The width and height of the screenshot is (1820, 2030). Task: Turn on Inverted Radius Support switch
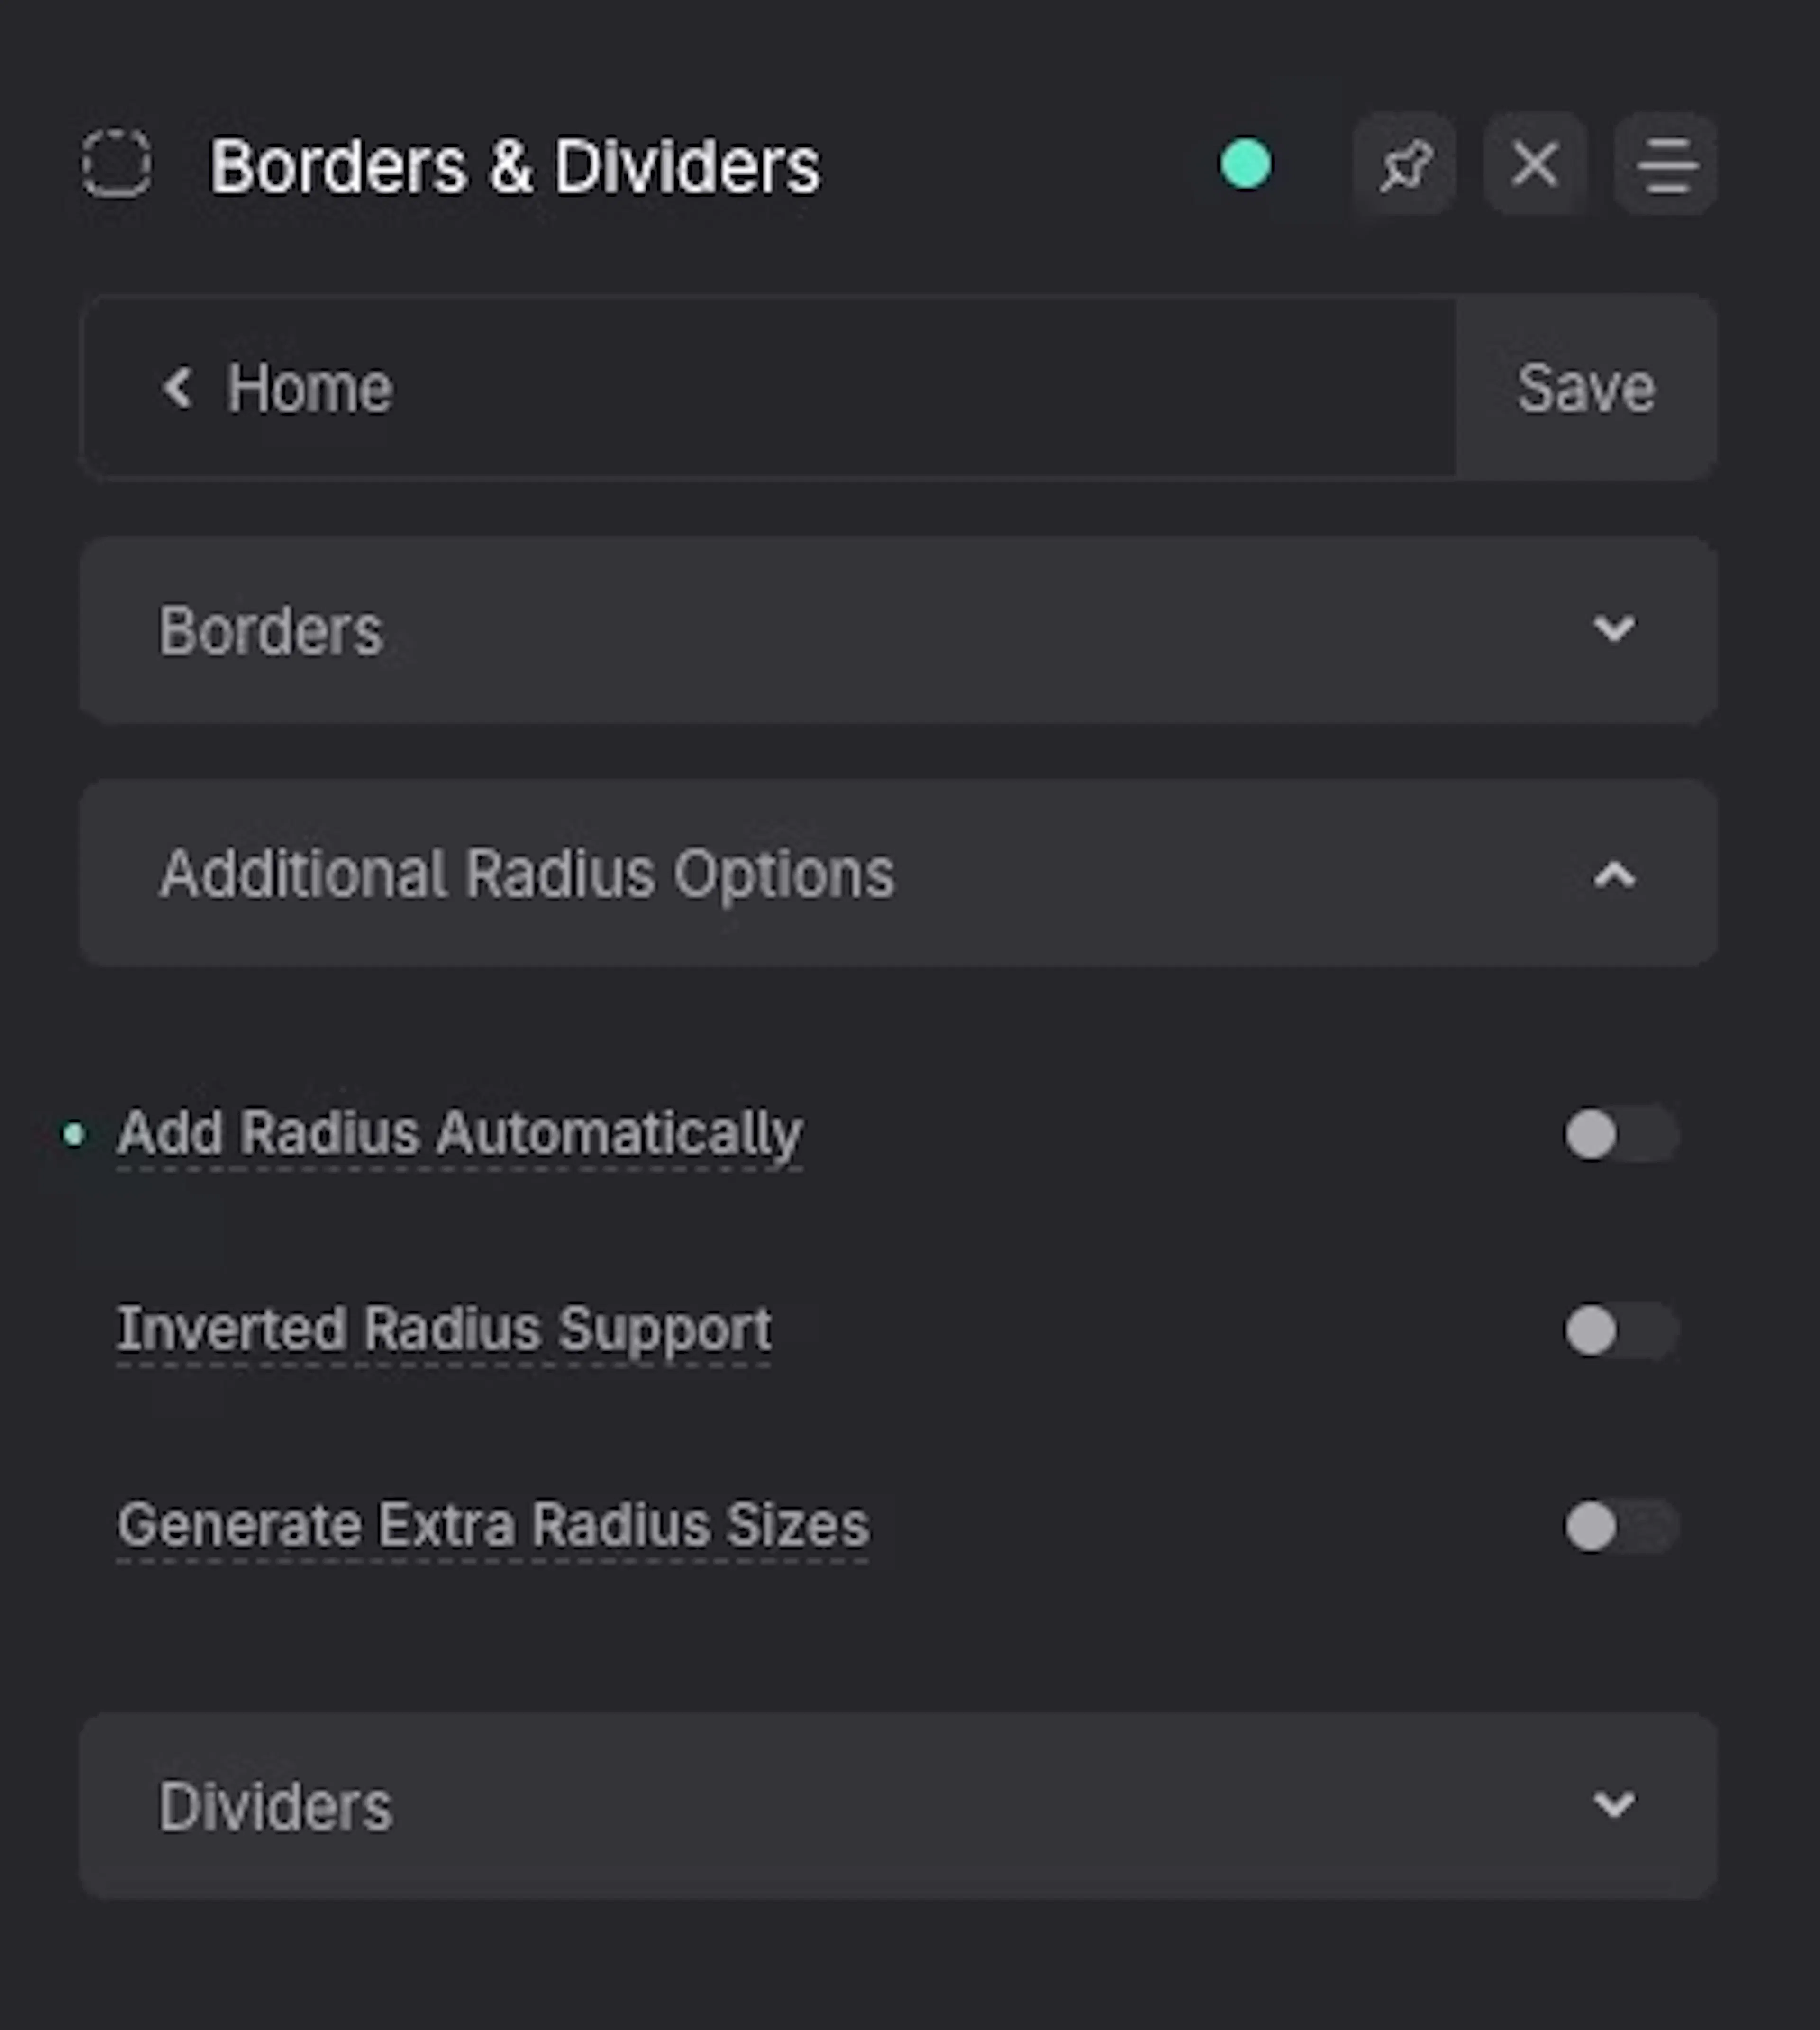[x=1620, y=1330]
